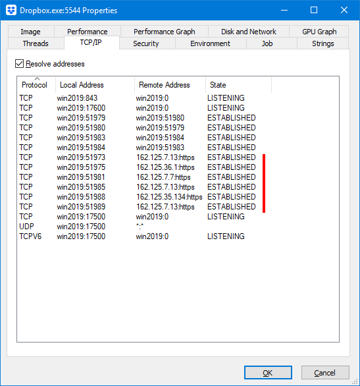360x386 pixels.
Task: Dismiss dialog with Cancel button
Action: click(325, 372)
